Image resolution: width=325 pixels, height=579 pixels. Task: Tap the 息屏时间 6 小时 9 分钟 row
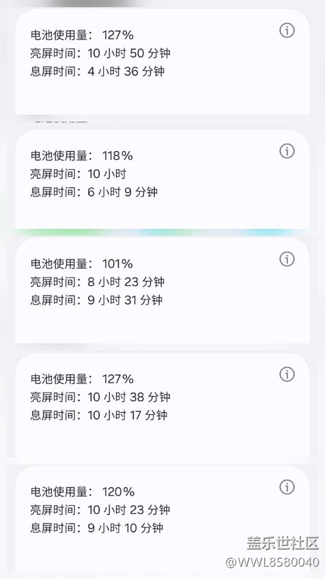coord(94,192)
